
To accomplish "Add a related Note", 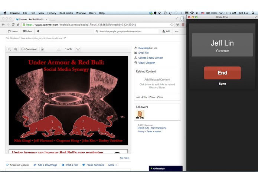I will coord(152,97).
